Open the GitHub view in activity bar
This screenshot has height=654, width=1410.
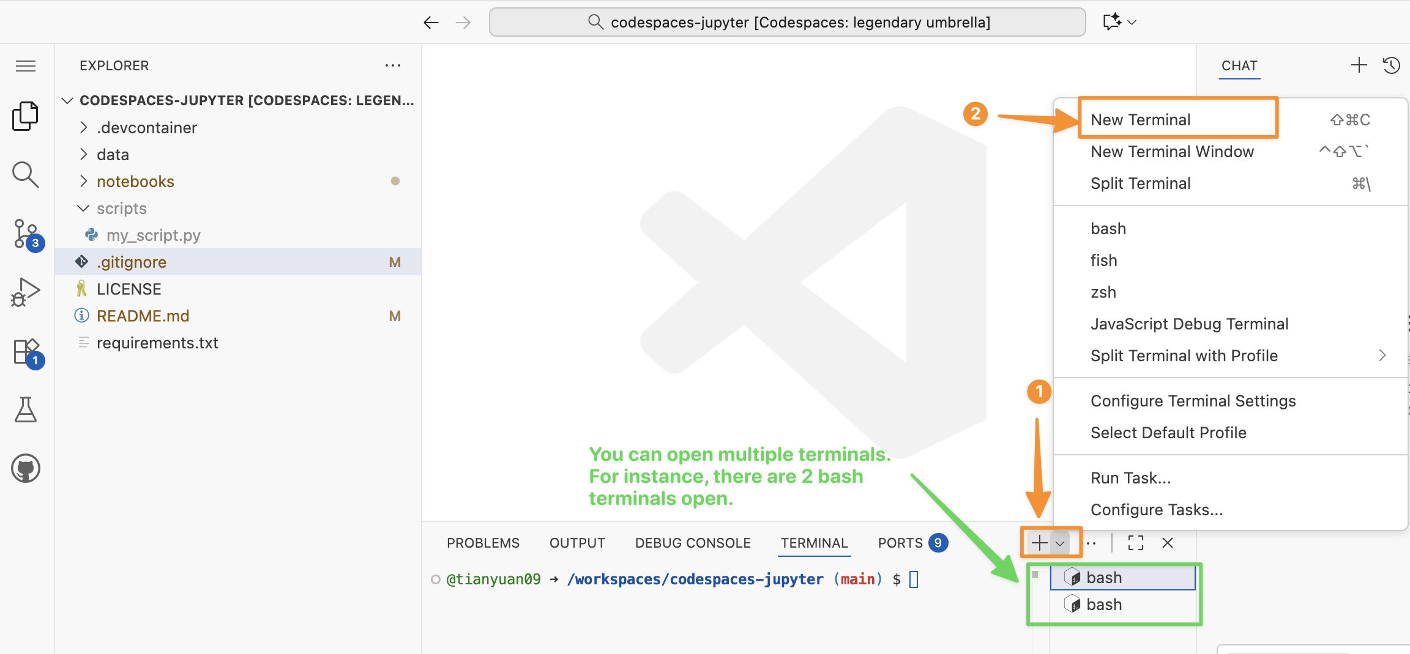[x=25, y=469]
